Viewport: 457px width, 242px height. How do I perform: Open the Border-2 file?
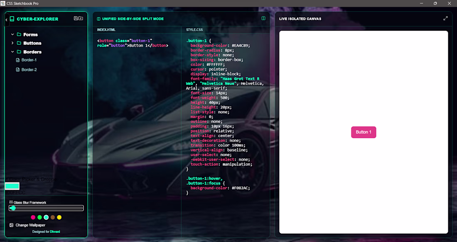point(26,70)
